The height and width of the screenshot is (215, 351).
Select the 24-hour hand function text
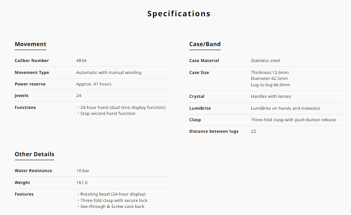[x=122, y=107]
